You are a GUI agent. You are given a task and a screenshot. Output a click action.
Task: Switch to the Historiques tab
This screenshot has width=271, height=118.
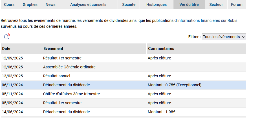click(x=157, y=5)
